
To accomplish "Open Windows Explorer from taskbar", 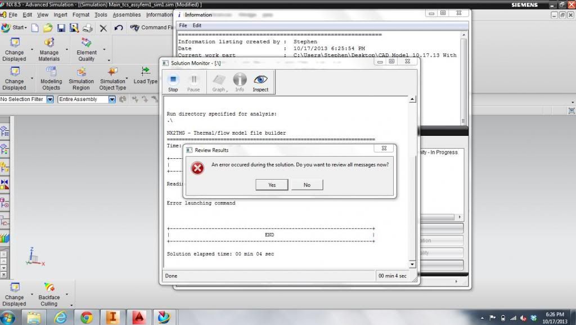I will 34,317.
